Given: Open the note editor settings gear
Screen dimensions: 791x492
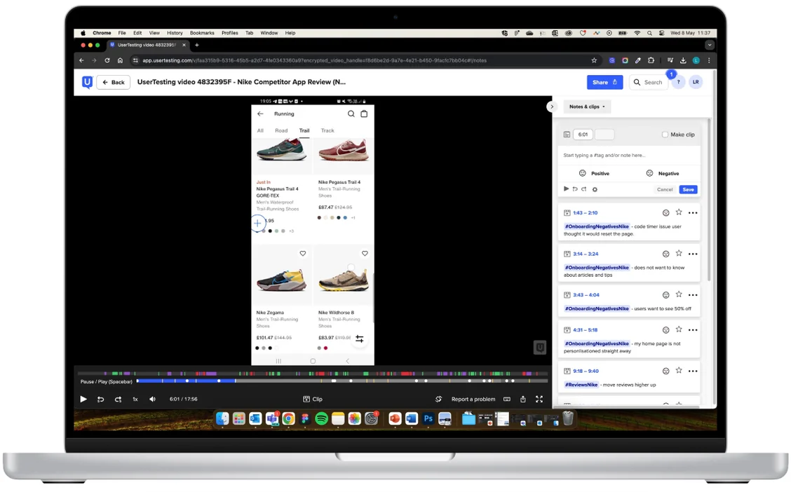Looking at the screenshot, I should [x=595, y=189].
